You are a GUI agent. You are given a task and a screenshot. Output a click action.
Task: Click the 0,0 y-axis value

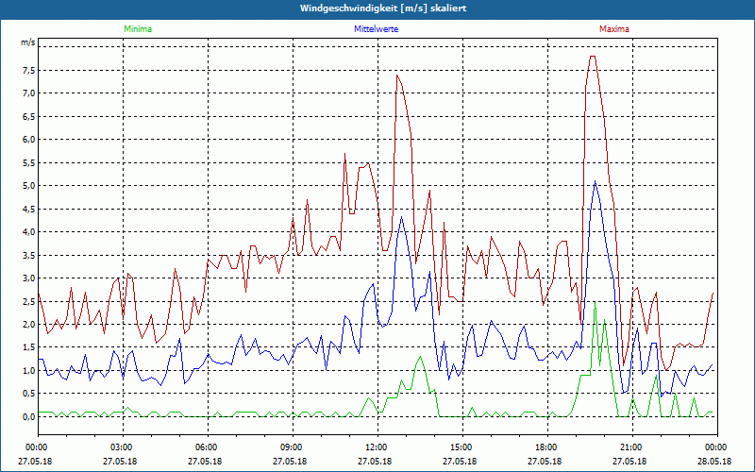tap(28, 417)
